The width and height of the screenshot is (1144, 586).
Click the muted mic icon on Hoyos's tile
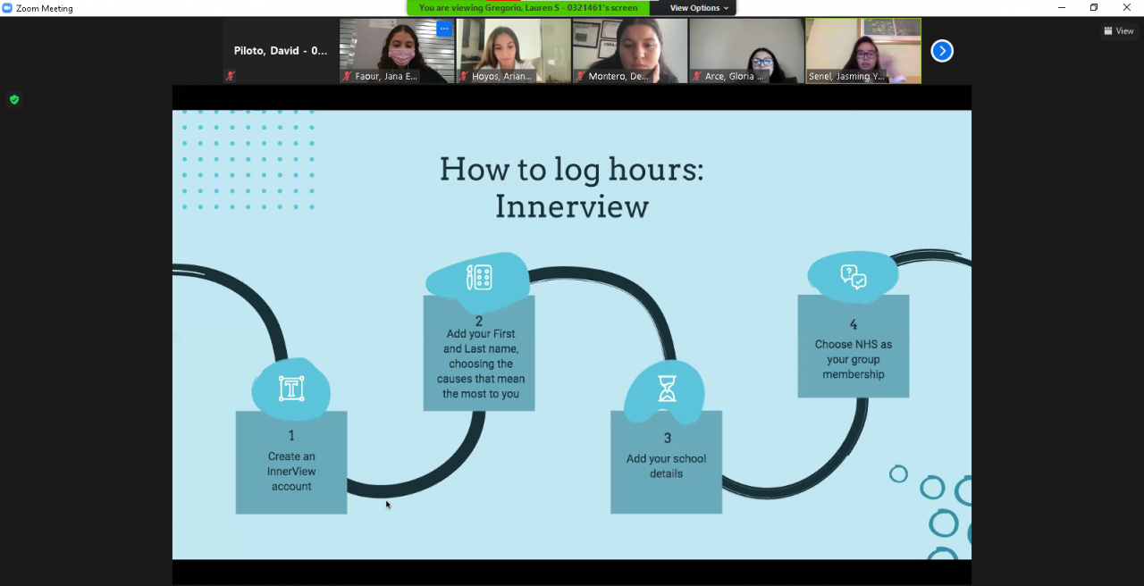pos(464,76)
